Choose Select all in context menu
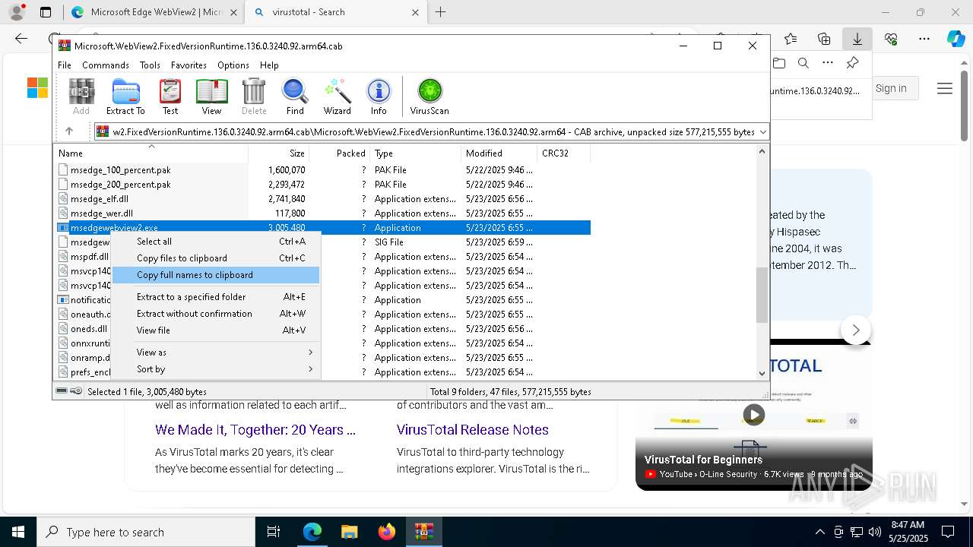Image resolution: width=973 pixels, height=547 pixels. click(216, 242)
